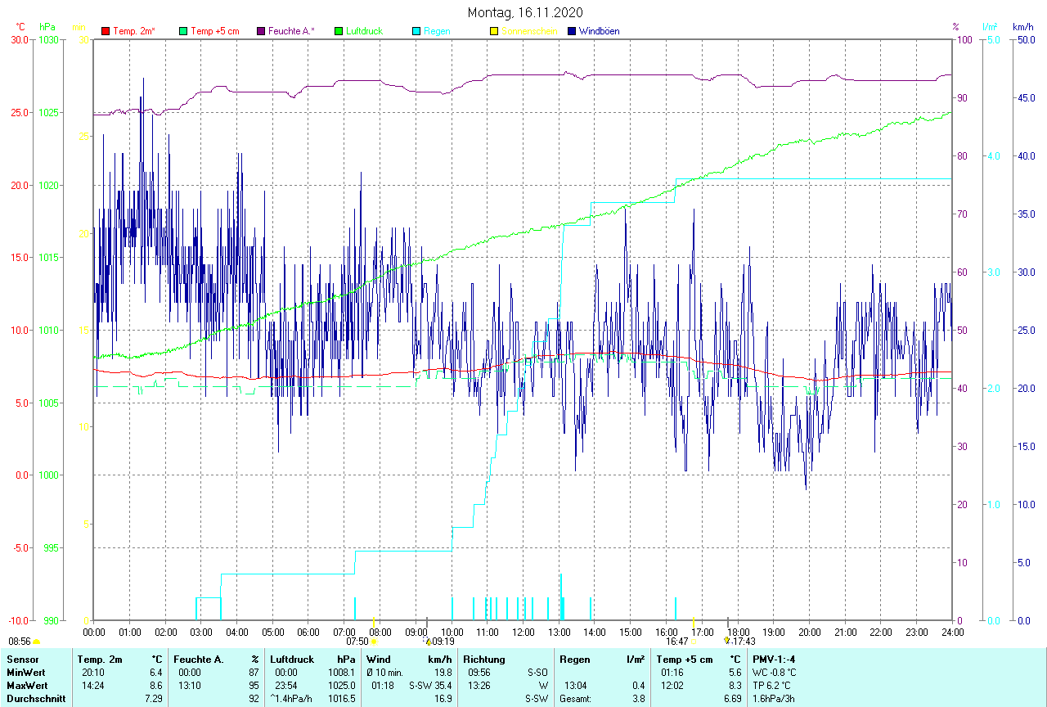Click the 'Durchschnitt' row label
Viewport: 1047px width, 707px height.
[35, 698]
